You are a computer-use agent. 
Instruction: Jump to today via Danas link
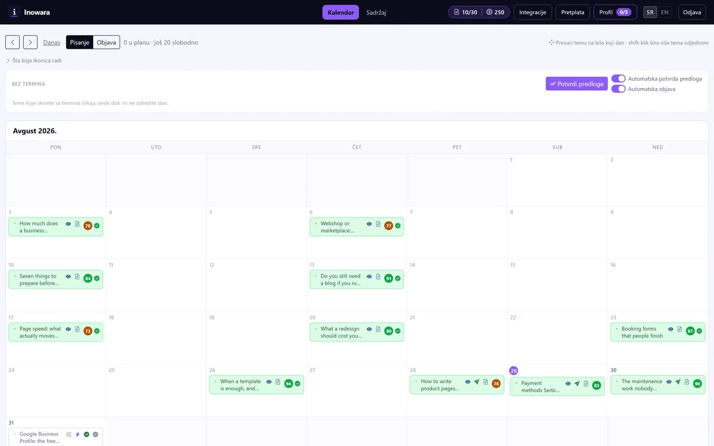52,42
